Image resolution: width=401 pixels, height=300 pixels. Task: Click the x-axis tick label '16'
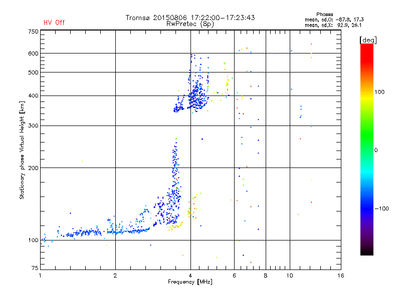341,275
